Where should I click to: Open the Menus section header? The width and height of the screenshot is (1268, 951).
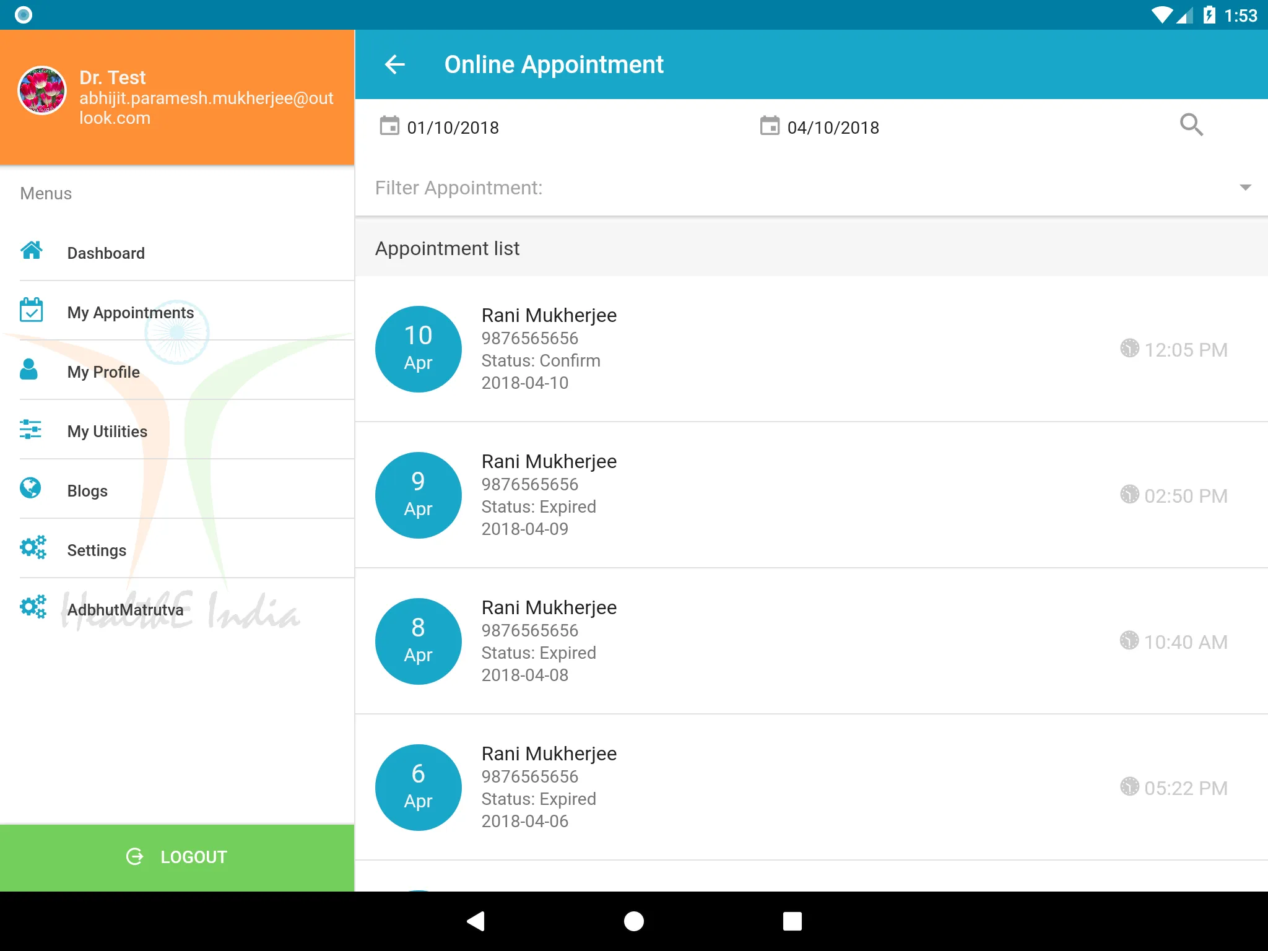[x=47, y=192]
